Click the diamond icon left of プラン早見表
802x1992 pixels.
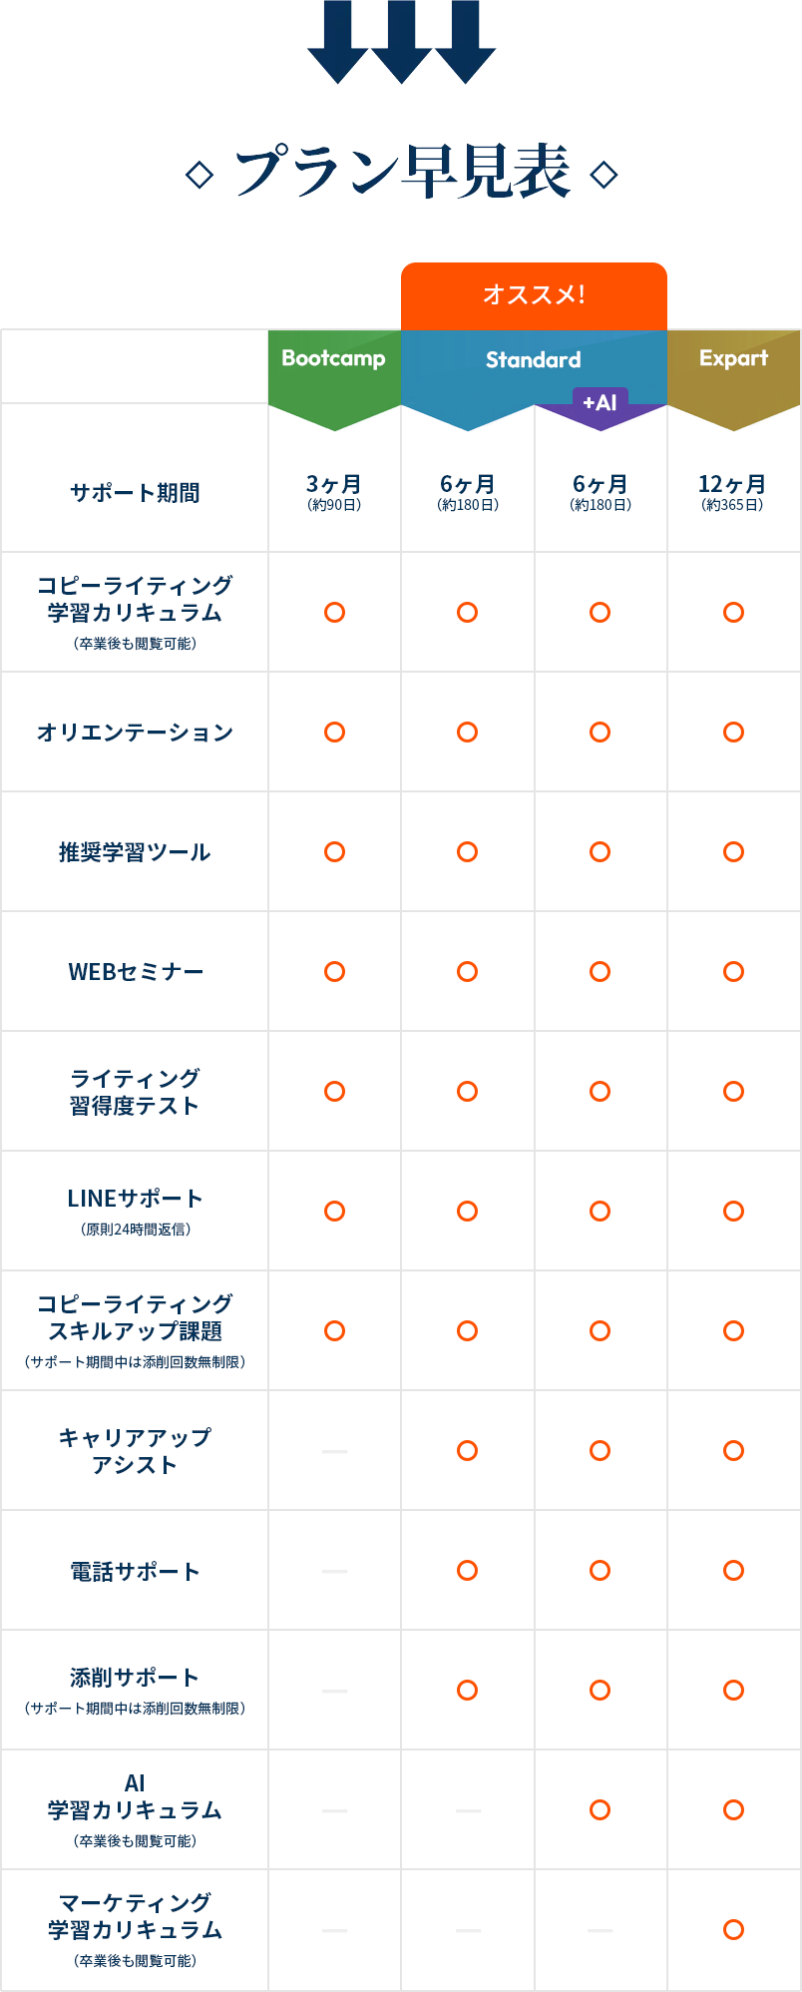[x=200, y=176]
